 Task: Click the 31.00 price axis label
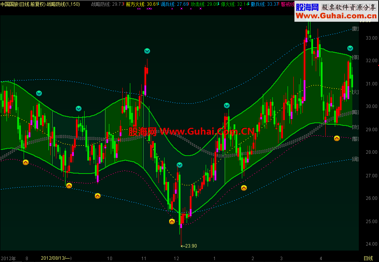coord(371,84)
